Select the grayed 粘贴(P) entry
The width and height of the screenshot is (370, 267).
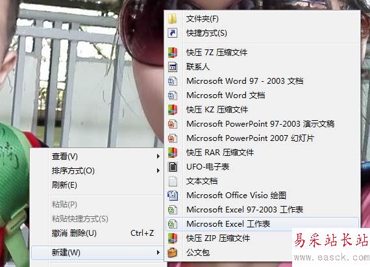click(97, 205)
